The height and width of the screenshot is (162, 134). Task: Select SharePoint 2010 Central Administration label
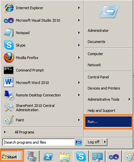pyautogui.click(x=35, y=108)
